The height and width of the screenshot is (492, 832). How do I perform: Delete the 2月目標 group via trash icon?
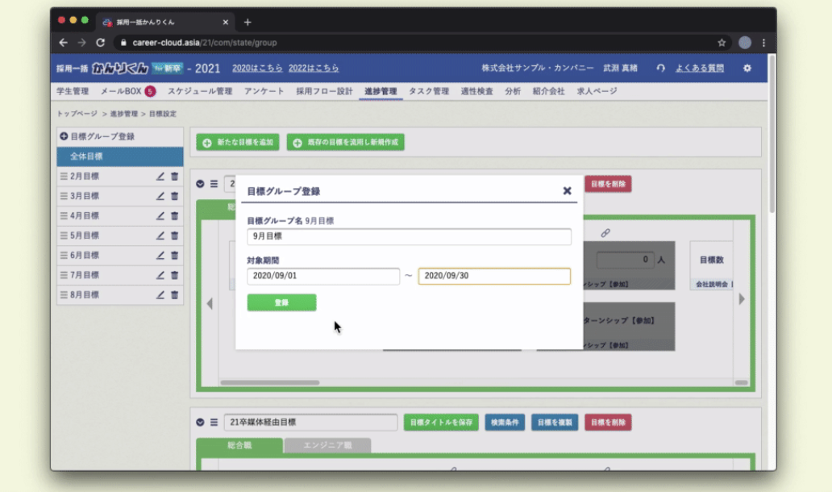pos(175,176)
